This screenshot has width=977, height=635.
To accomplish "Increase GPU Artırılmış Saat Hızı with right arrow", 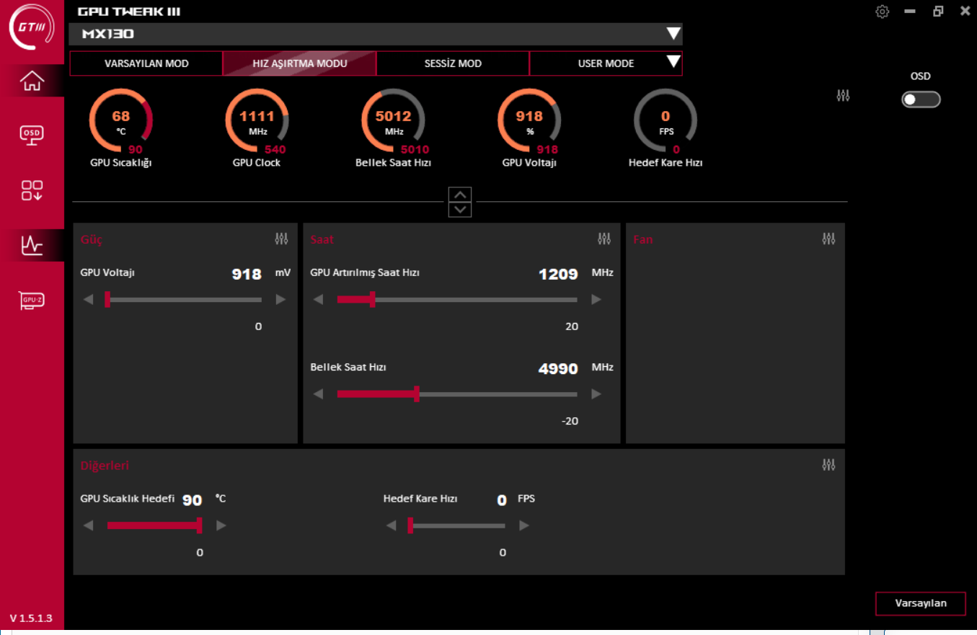I will point(596,300).
